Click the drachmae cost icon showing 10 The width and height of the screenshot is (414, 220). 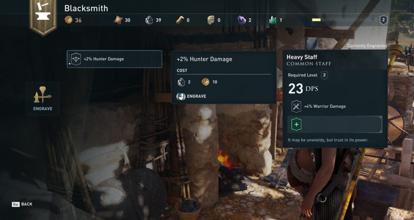click(x=205, y=82)
